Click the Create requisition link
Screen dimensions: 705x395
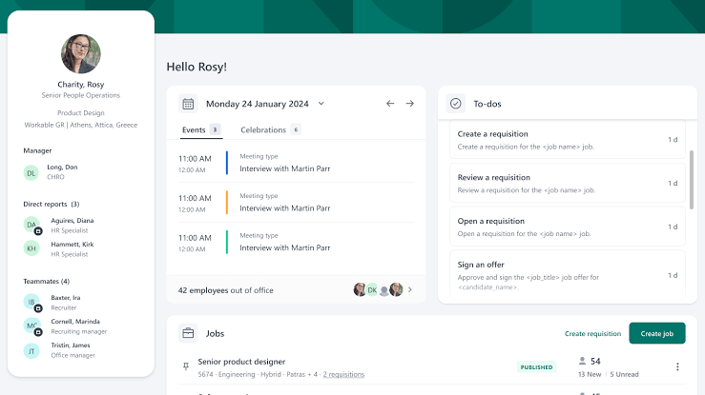tap(592, 333)
